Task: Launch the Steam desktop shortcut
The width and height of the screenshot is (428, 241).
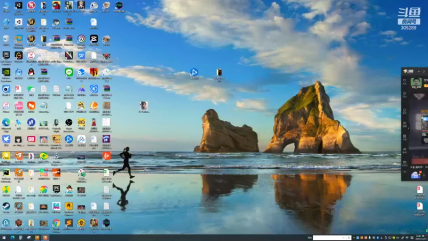Action: click(x=6, y=206)
